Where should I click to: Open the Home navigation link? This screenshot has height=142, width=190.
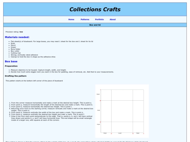71,19
